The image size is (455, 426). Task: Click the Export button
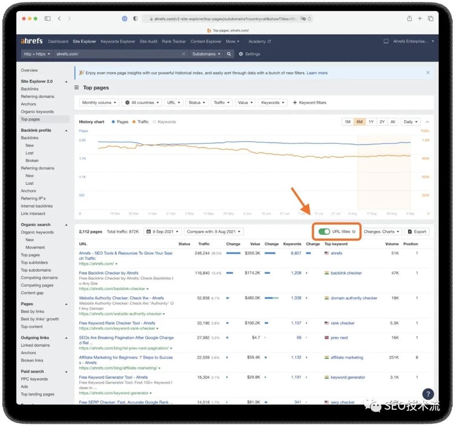pos(417,231)
